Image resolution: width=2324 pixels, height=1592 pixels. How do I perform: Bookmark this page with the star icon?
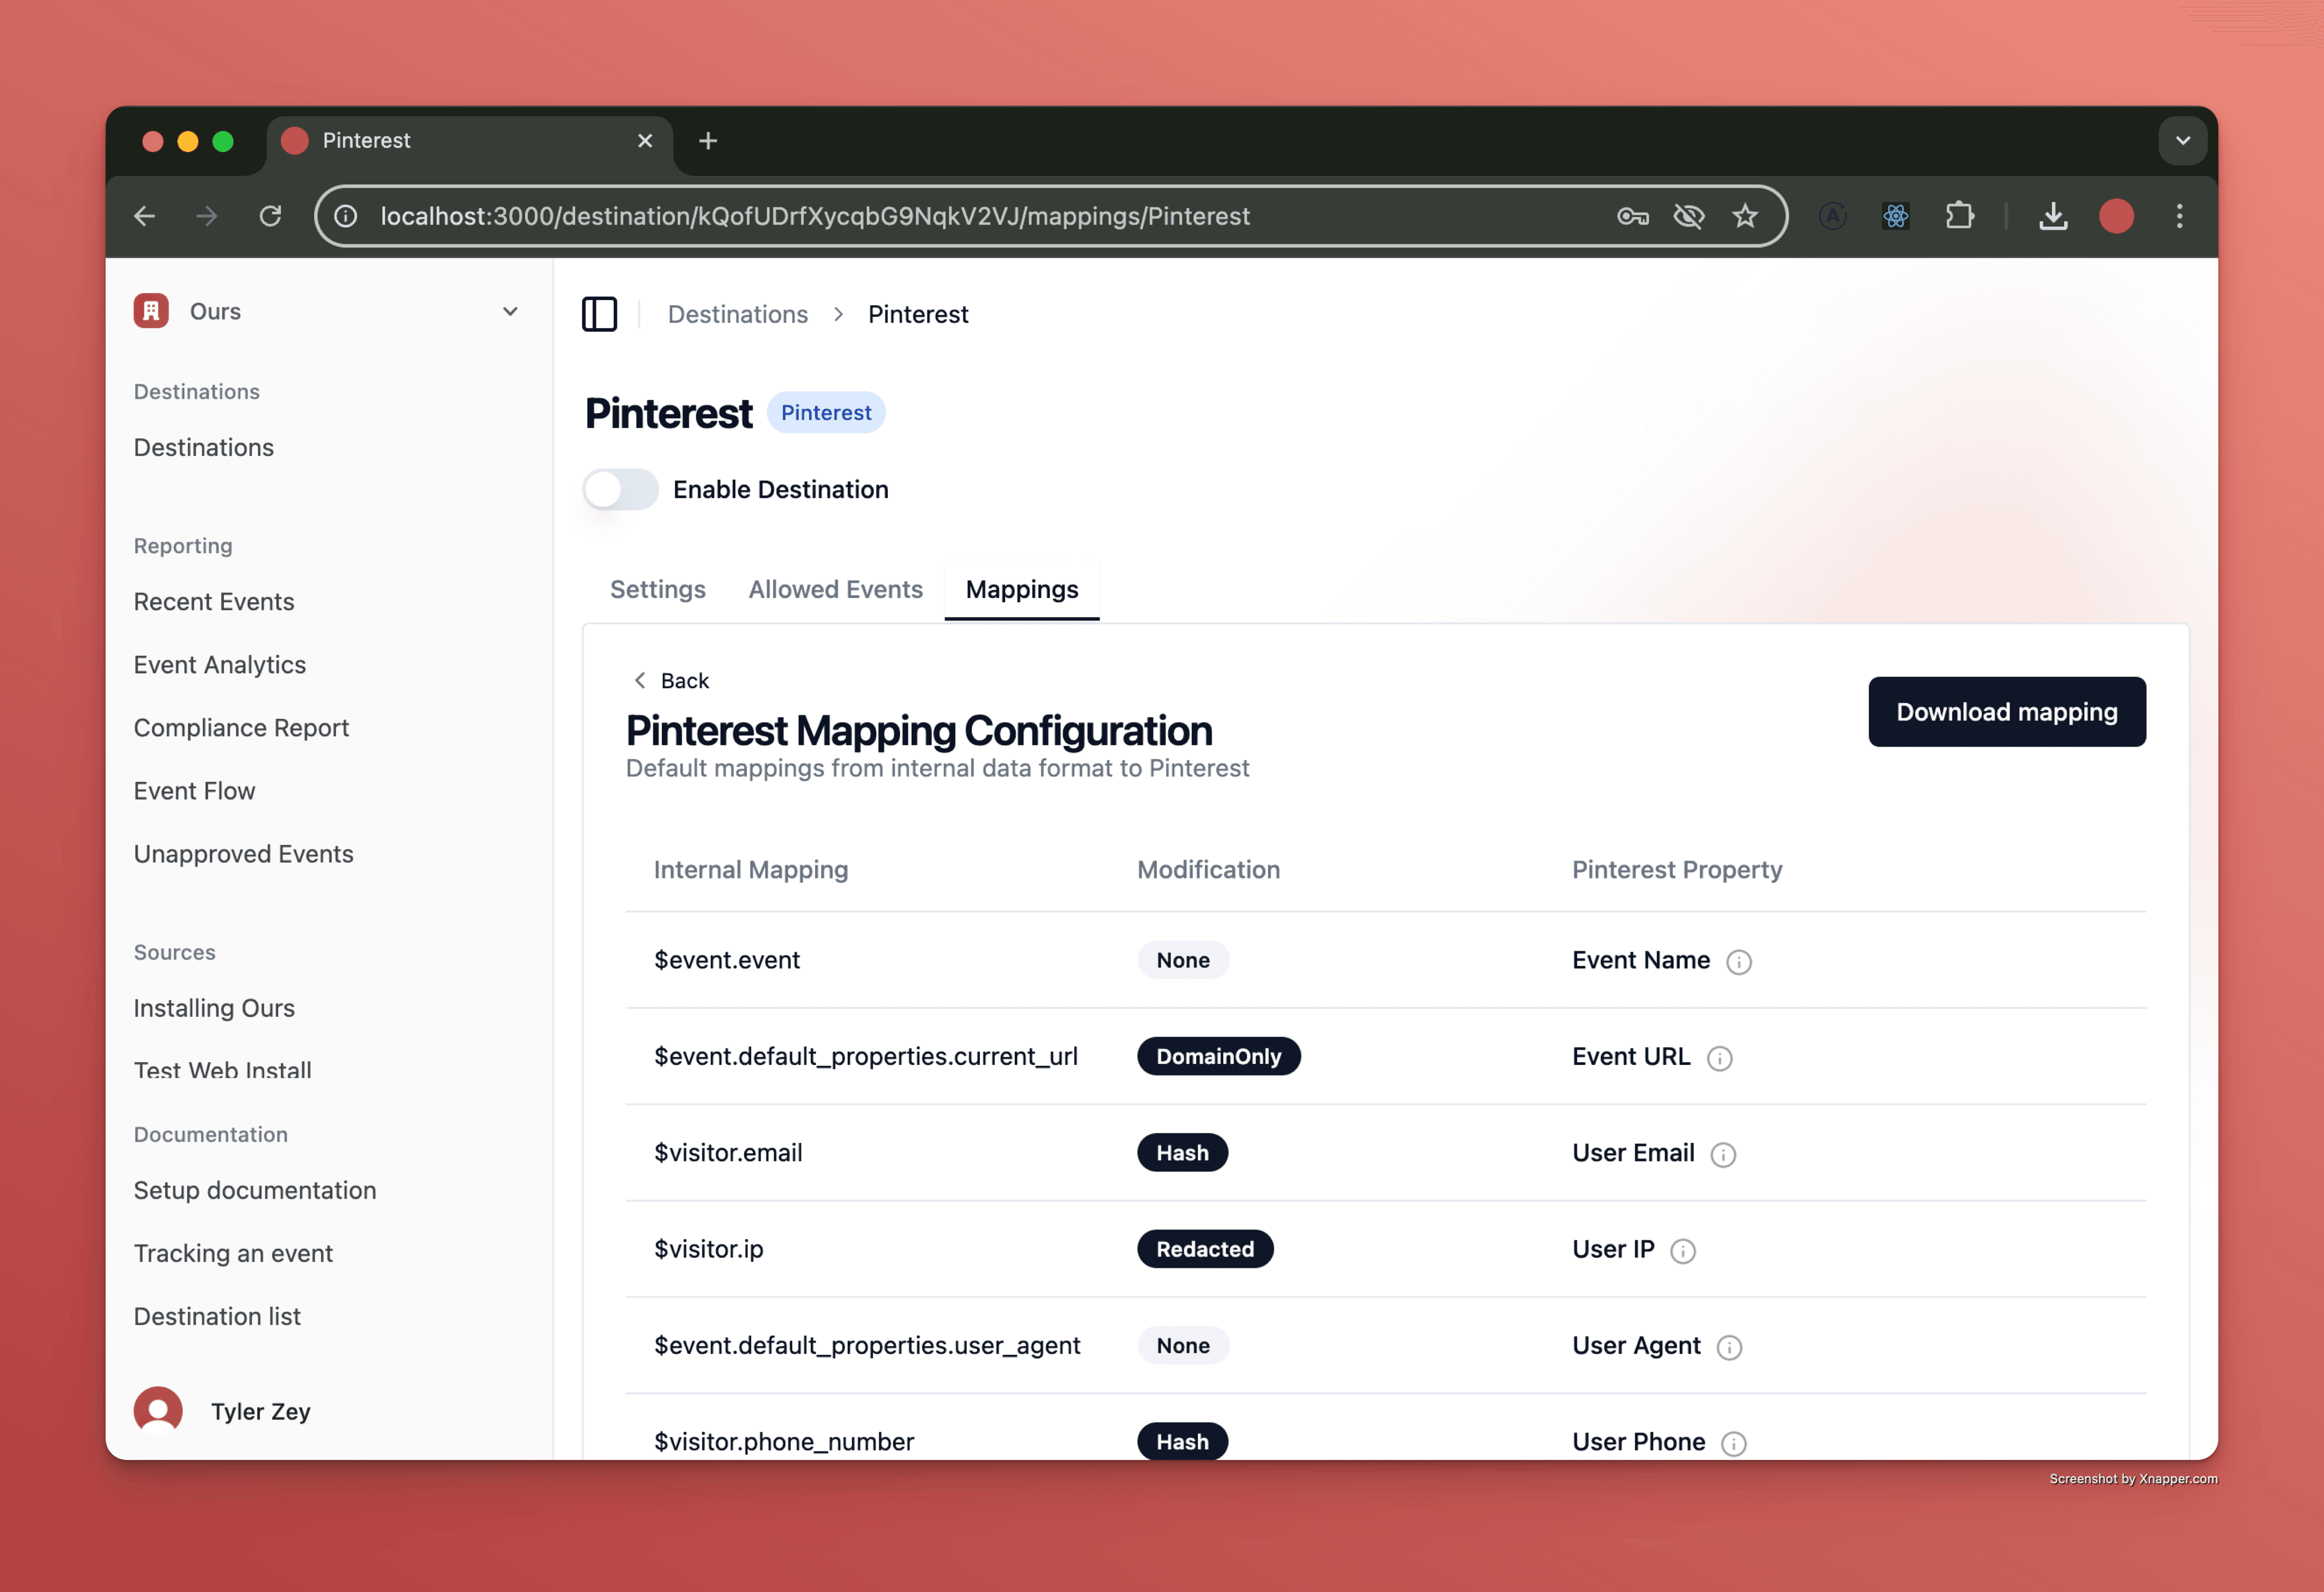1745,216
